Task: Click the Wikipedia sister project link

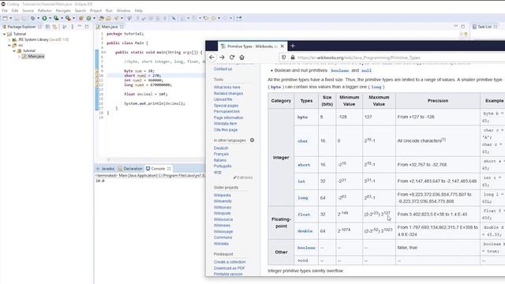Action: (x=223, y=195)
